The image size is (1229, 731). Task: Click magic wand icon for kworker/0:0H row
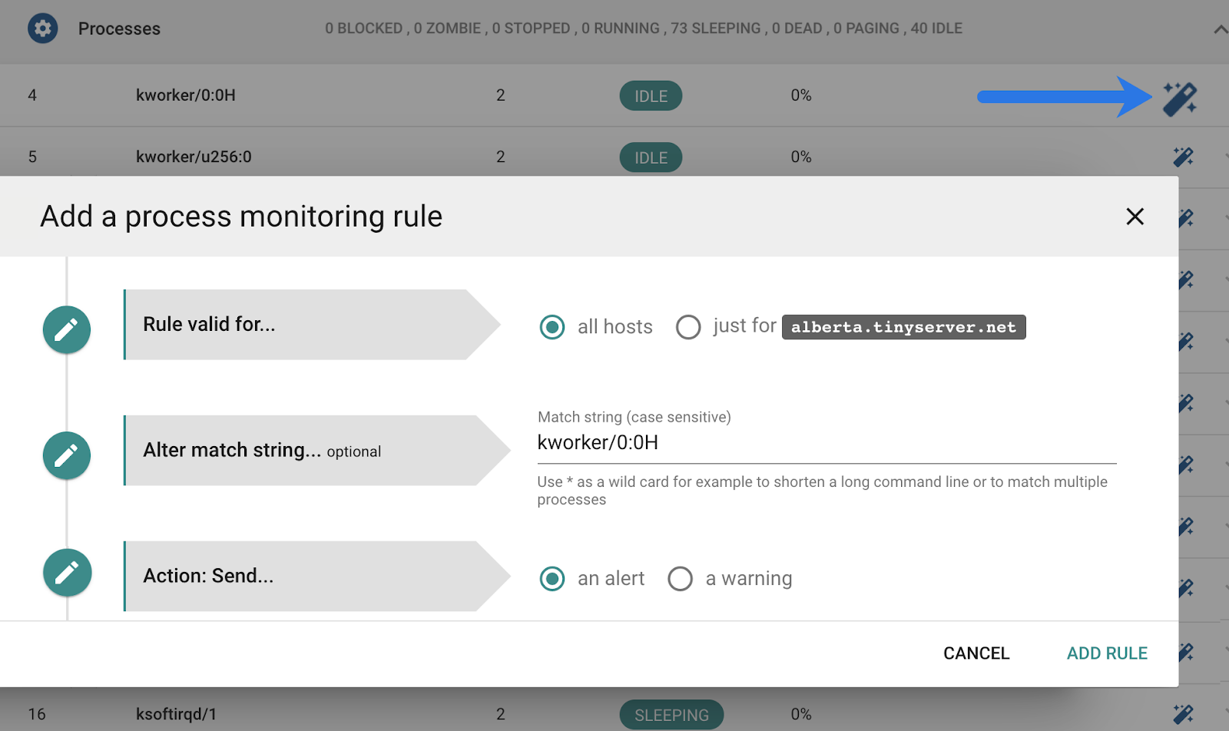point(1179,98)
